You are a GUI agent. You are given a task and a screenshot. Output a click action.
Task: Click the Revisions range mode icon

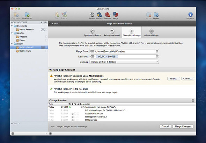click(x=93, y=56)
